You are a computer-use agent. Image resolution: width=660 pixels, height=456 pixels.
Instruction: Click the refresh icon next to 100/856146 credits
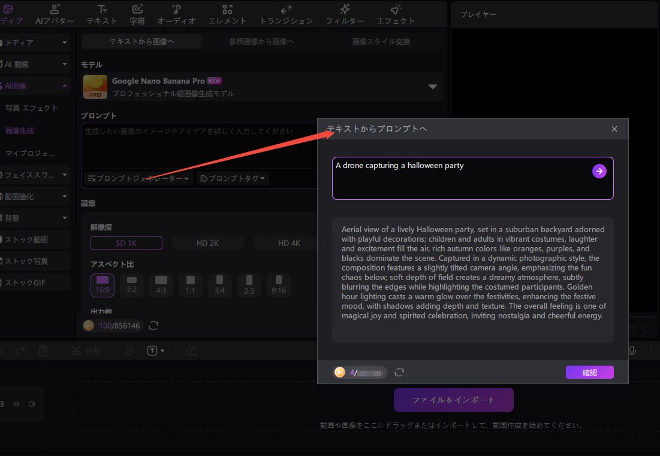point(153,326)
